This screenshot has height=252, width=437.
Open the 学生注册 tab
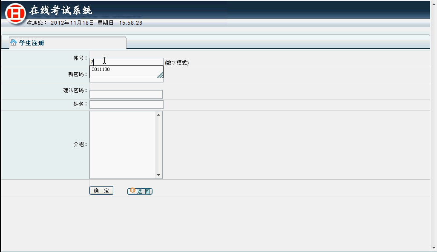pyautogui.click(x=68, y=43)
